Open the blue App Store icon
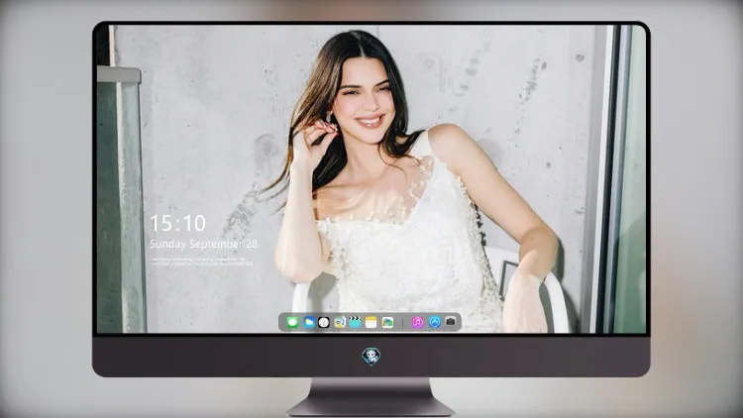Image resolution: width=743 pixels, height=418 pixels. (x=435, y=322)
